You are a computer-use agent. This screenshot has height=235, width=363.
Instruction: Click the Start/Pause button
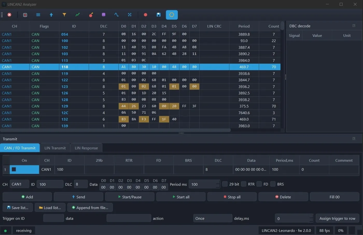coord(130,197)
